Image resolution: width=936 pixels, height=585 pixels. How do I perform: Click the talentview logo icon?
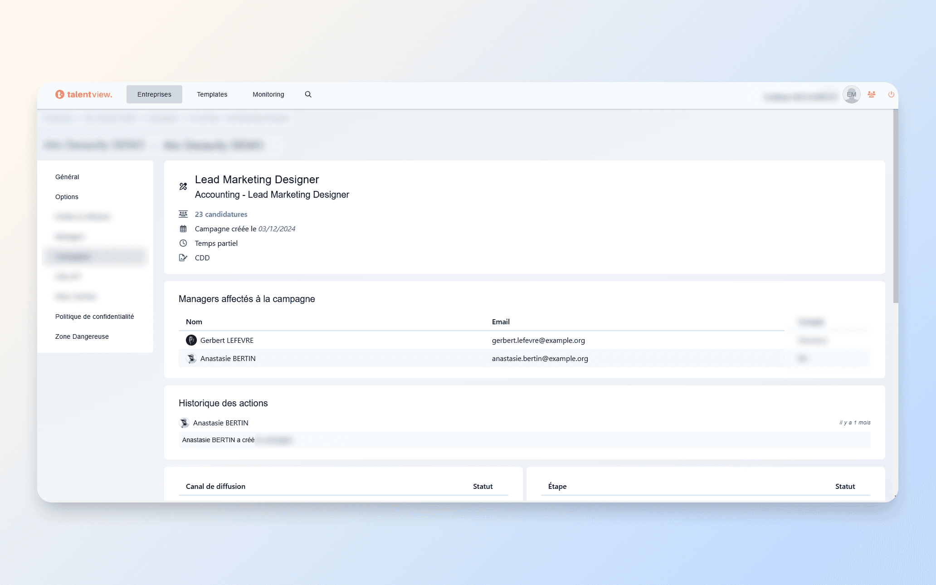[60, 94]
